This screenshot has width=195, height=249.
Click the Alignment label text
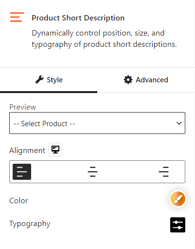click(x=27, y=151)
